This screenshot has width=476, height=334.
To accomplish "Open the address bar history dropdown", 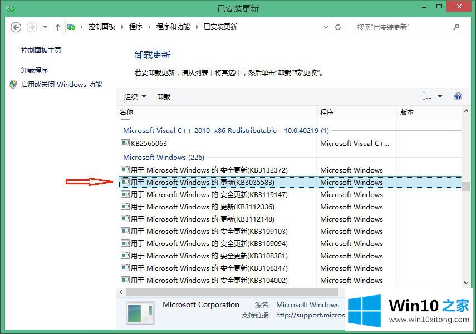I will click(326, 27).
